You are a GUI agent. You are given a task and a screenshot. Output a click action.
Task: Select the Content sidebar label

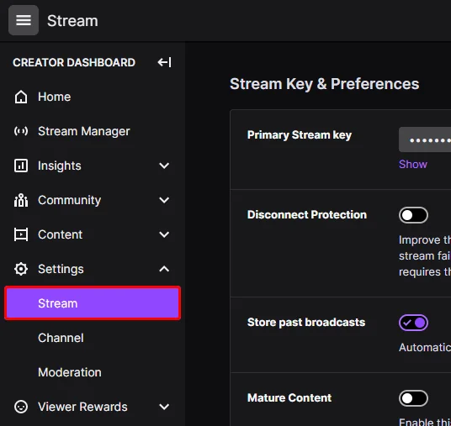click(60, 234)
